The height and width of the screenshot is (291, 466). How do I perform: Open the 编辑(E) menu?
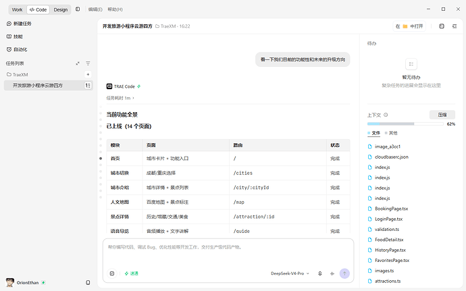pyautogui.click(x=95, y=9)
